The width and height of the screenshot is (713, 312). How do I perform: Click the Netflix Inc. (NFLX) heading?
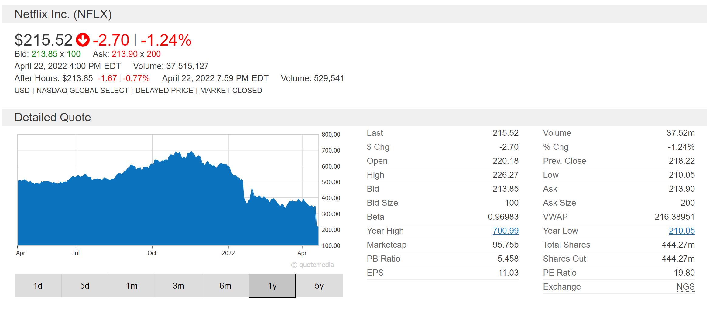63,14
